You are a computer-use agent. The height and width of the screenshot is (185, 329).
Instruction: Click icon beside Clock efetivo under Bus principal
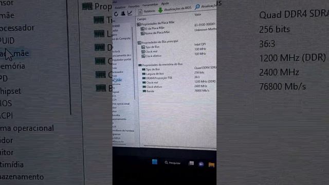point(143,56)
